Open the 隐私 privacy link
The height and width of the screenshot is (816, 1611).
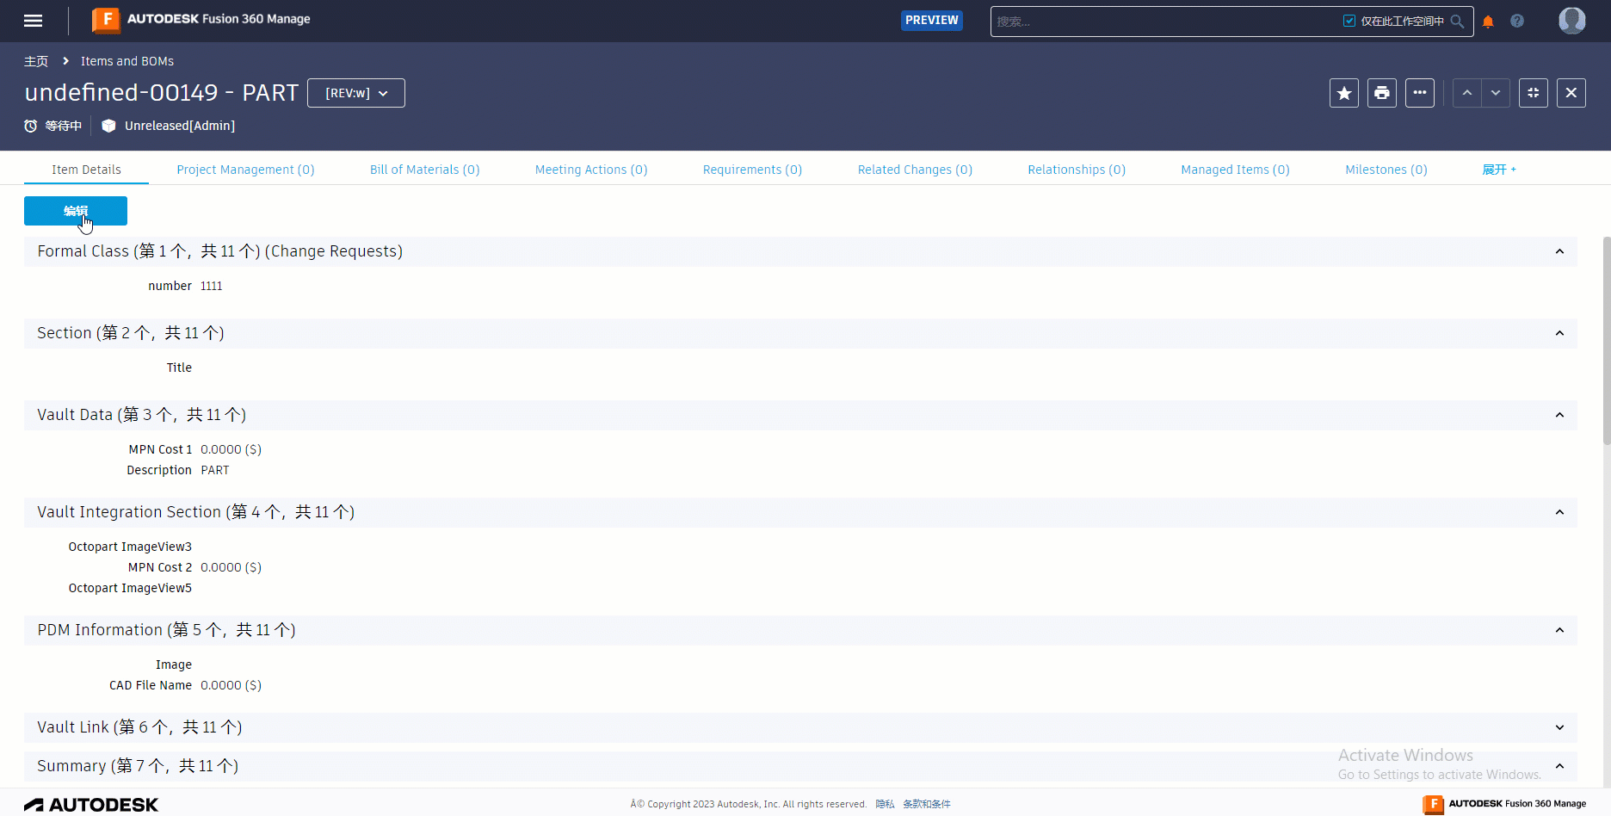click(x=885, y=804)
